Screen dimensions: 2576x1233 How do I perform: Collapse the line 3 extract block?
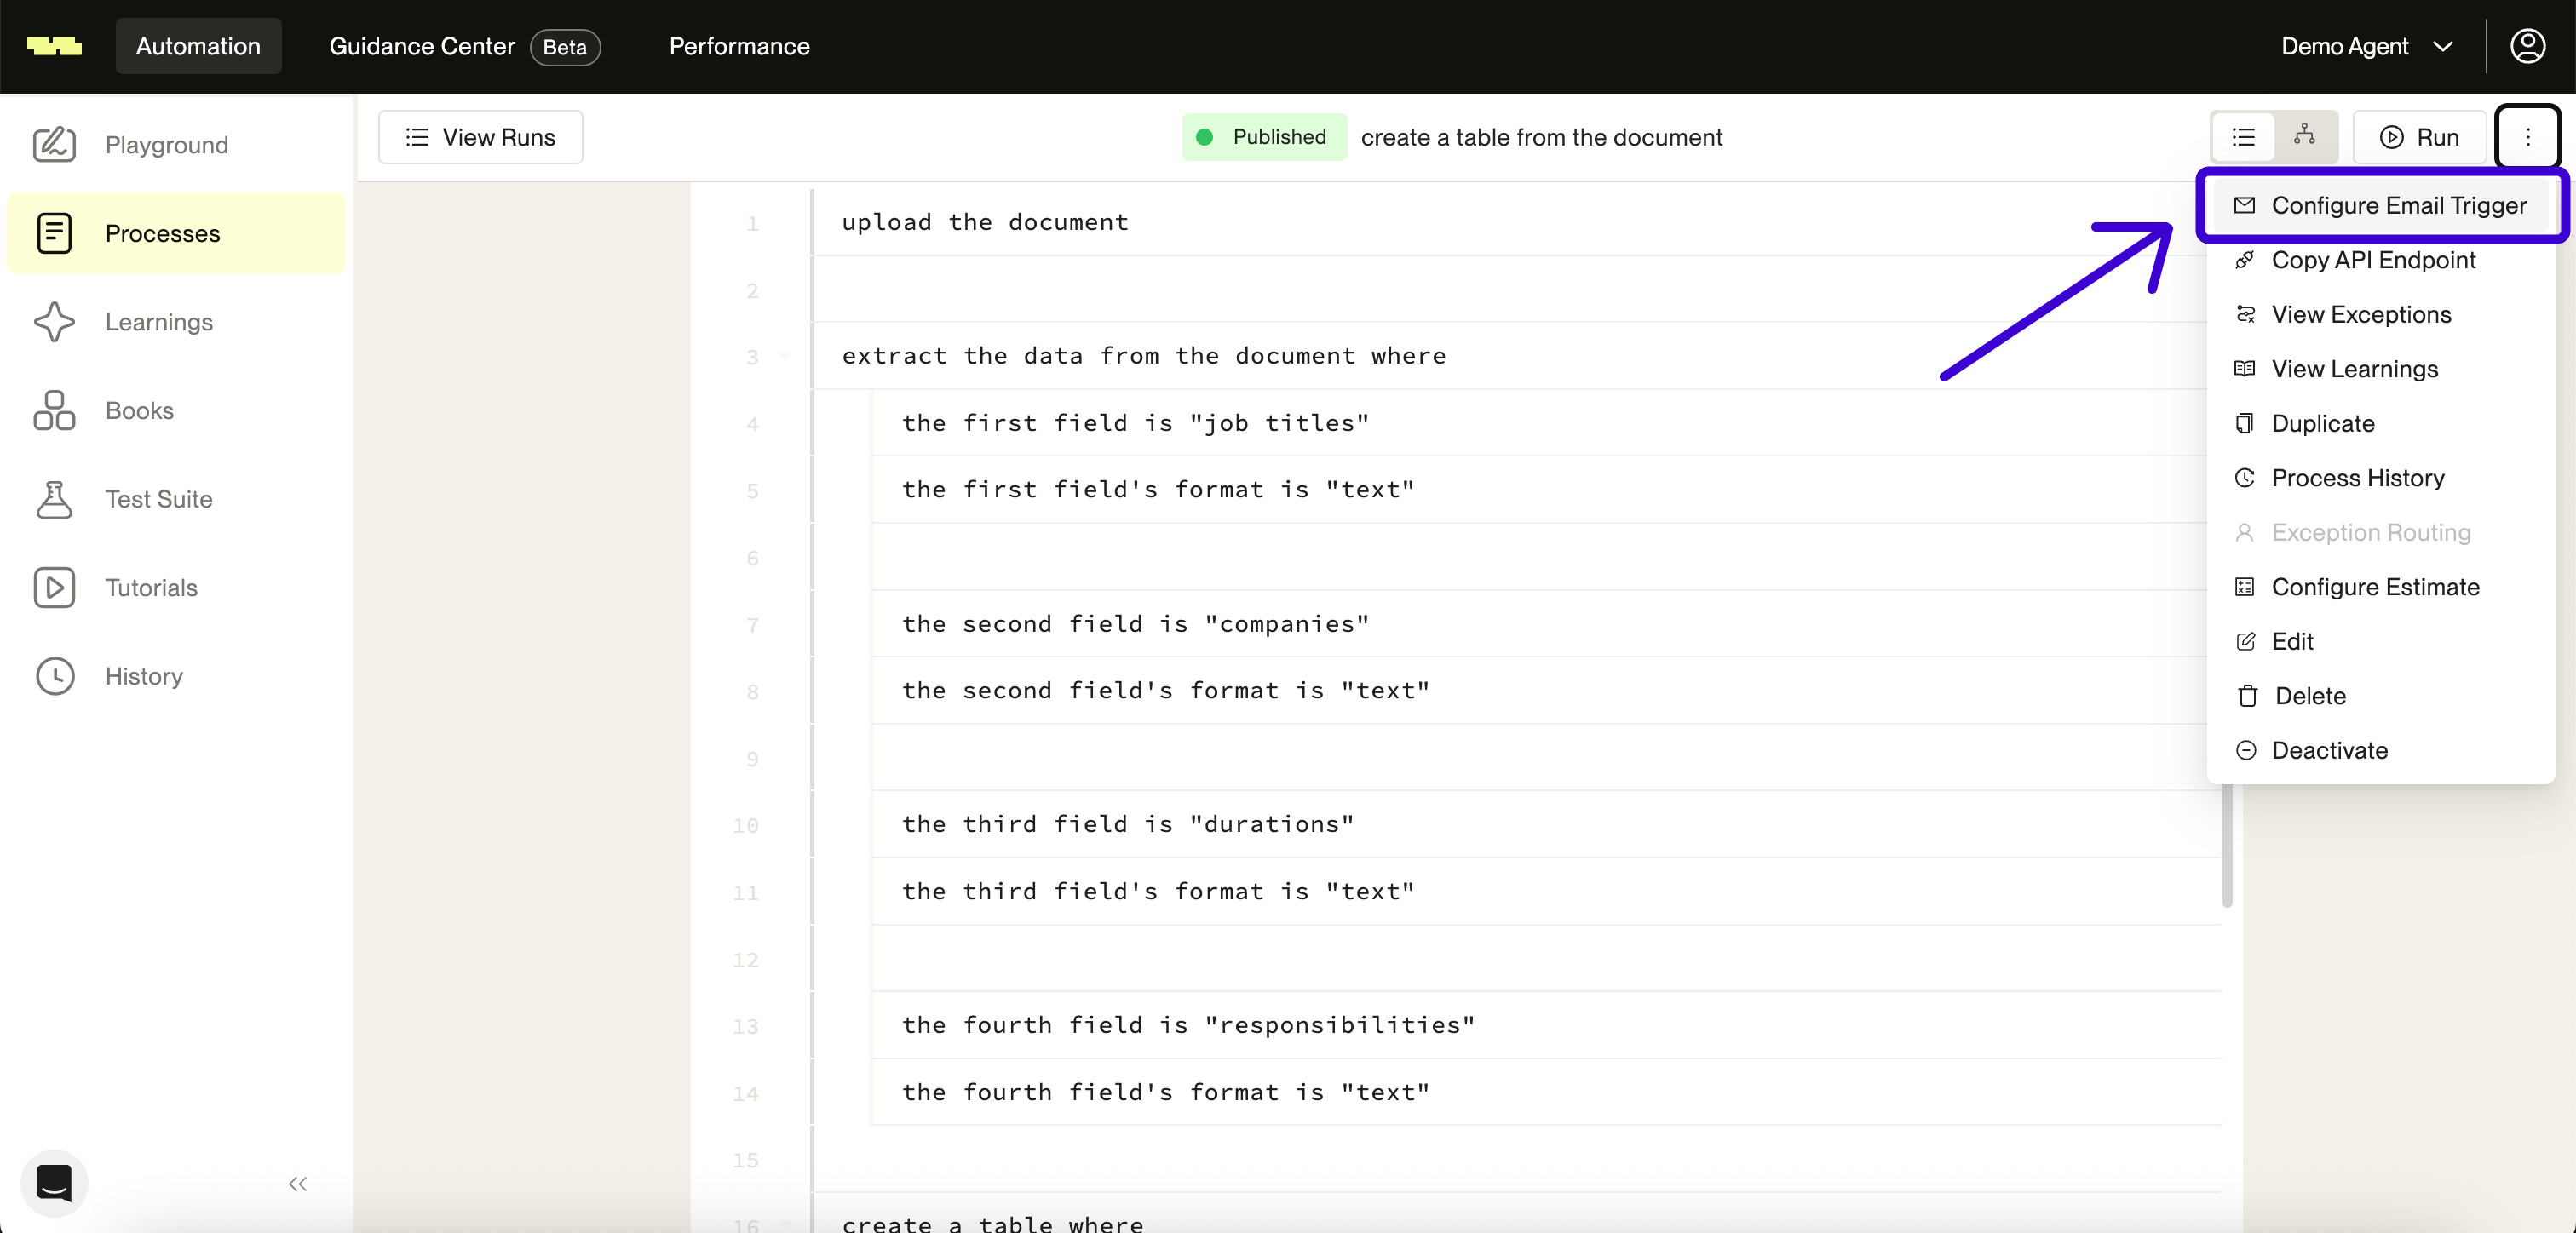click(x=785, y=356)
